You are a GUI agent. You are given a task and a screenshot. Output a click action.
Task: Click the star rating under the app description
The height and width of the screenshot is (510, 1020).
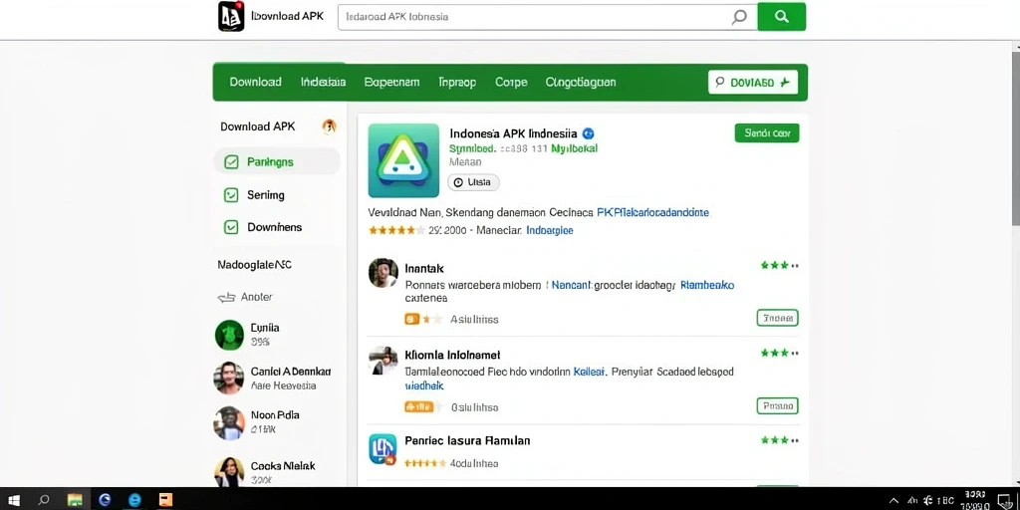coord(396,230)
